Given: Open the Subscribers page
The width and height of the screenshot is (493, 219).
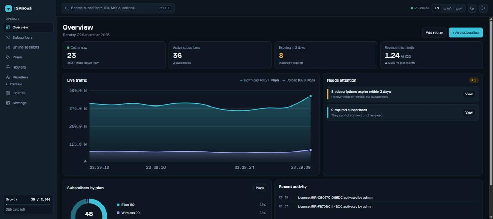Looking at the screenshot, I should tap(28, 37).
